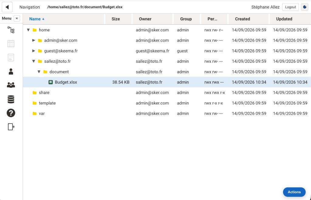Image resolution: width=311 pixels, height=200 pixels.
Task: Open the database sidebar icon
Action: pos(11,99)
